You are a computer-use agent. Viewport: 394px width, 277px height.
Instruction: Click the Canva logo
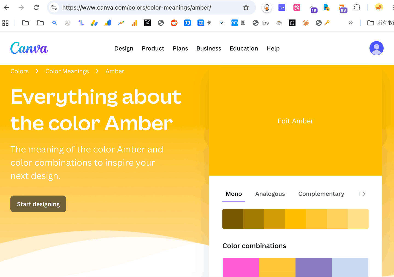(29, 48)
